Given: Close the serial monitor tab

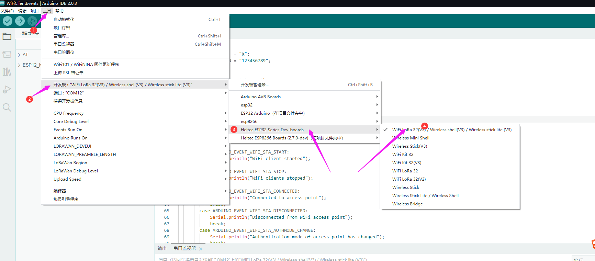Looking at the screenshot, I should pos(201,249).
